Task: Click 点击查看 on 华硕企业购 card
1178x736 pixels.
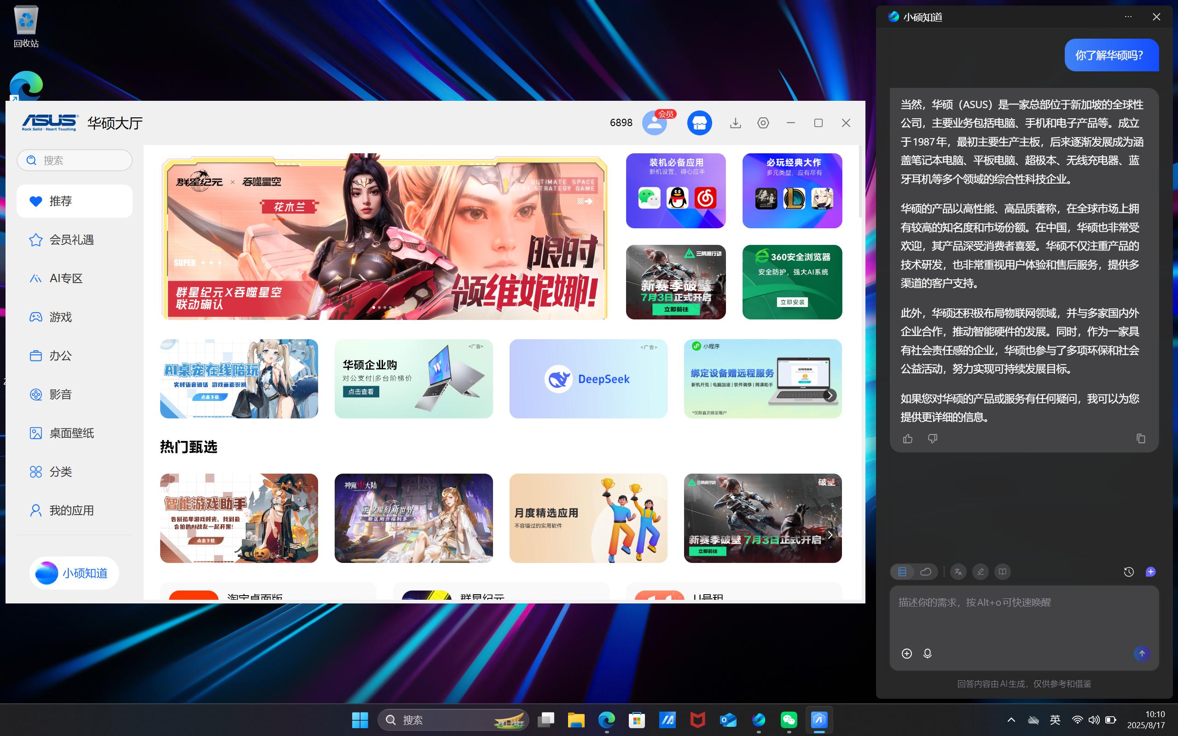Action: (x=361, y=392)
